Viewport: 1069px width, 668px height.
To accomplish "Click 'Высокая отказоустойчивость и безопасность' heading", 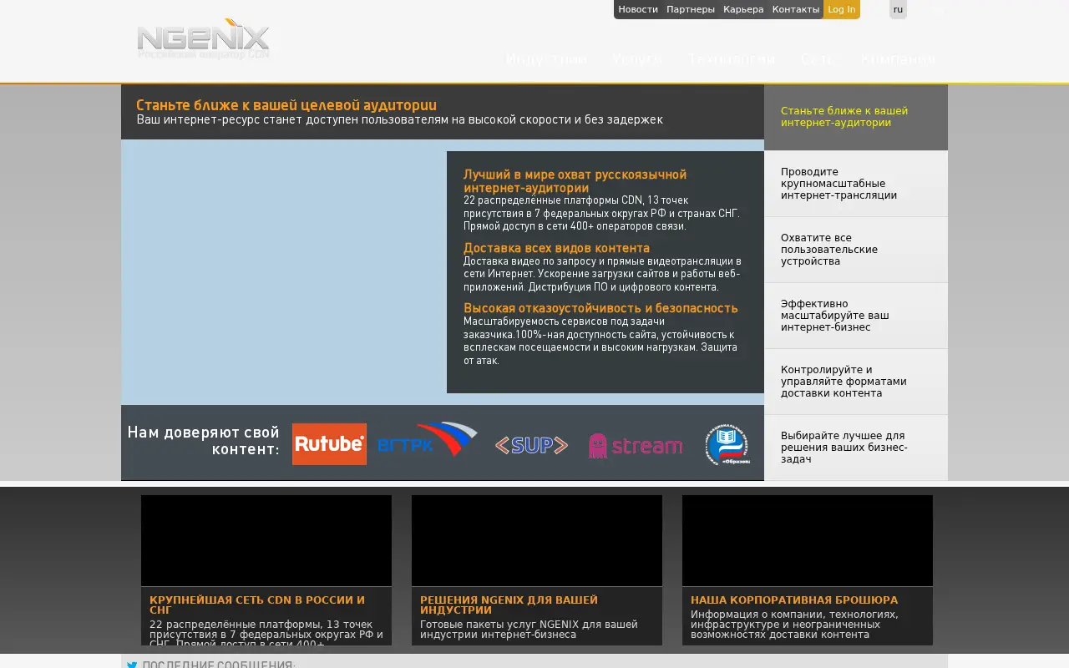I will tap(600, 308).
